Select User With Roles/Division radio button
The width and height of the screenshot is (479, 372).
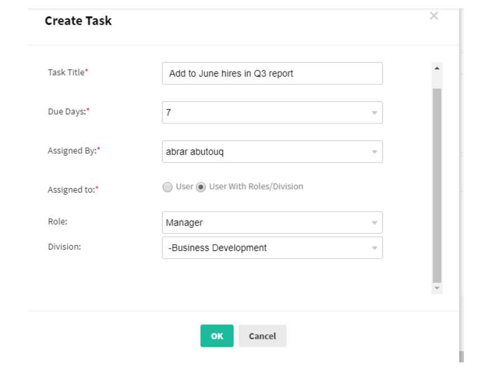[201, 187]
